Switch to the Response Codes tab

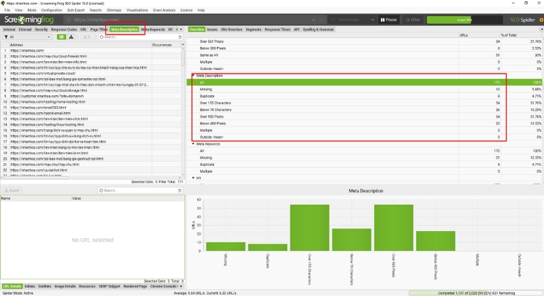(64, 29)
